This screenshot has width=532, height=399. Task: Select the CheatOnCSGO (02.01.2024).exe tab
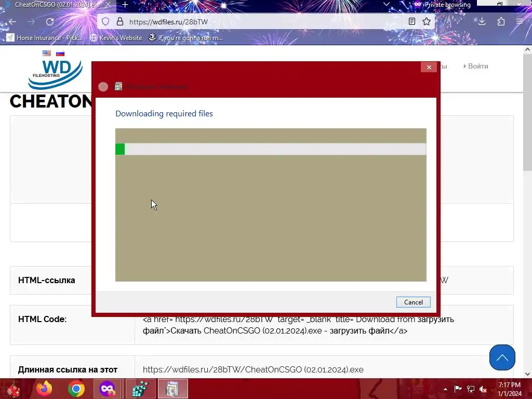point(57,5)
